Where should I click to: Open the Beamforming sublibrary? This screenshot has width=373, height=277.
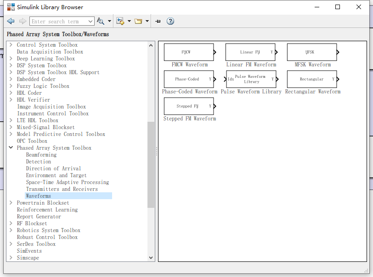tap(41, 155)
